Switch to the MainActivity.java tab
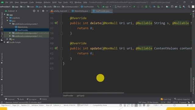195x110 pixels. coord(81,11)
